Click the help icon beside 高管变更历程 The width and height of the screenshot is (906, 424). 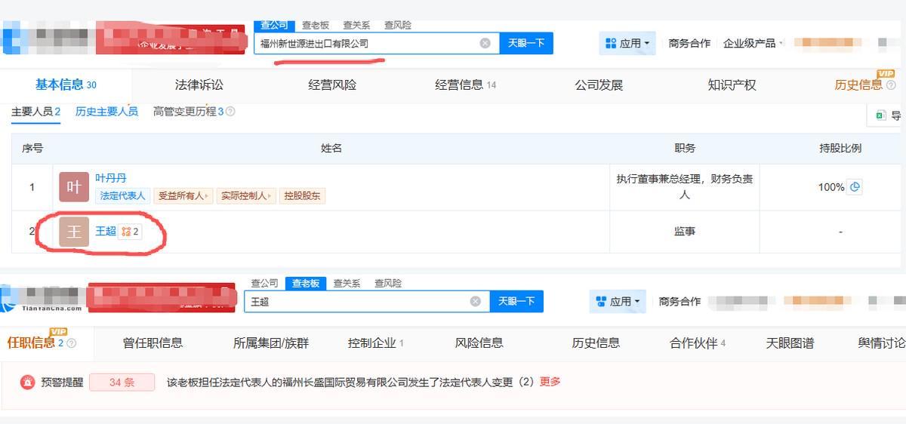[x=230, y=112]
